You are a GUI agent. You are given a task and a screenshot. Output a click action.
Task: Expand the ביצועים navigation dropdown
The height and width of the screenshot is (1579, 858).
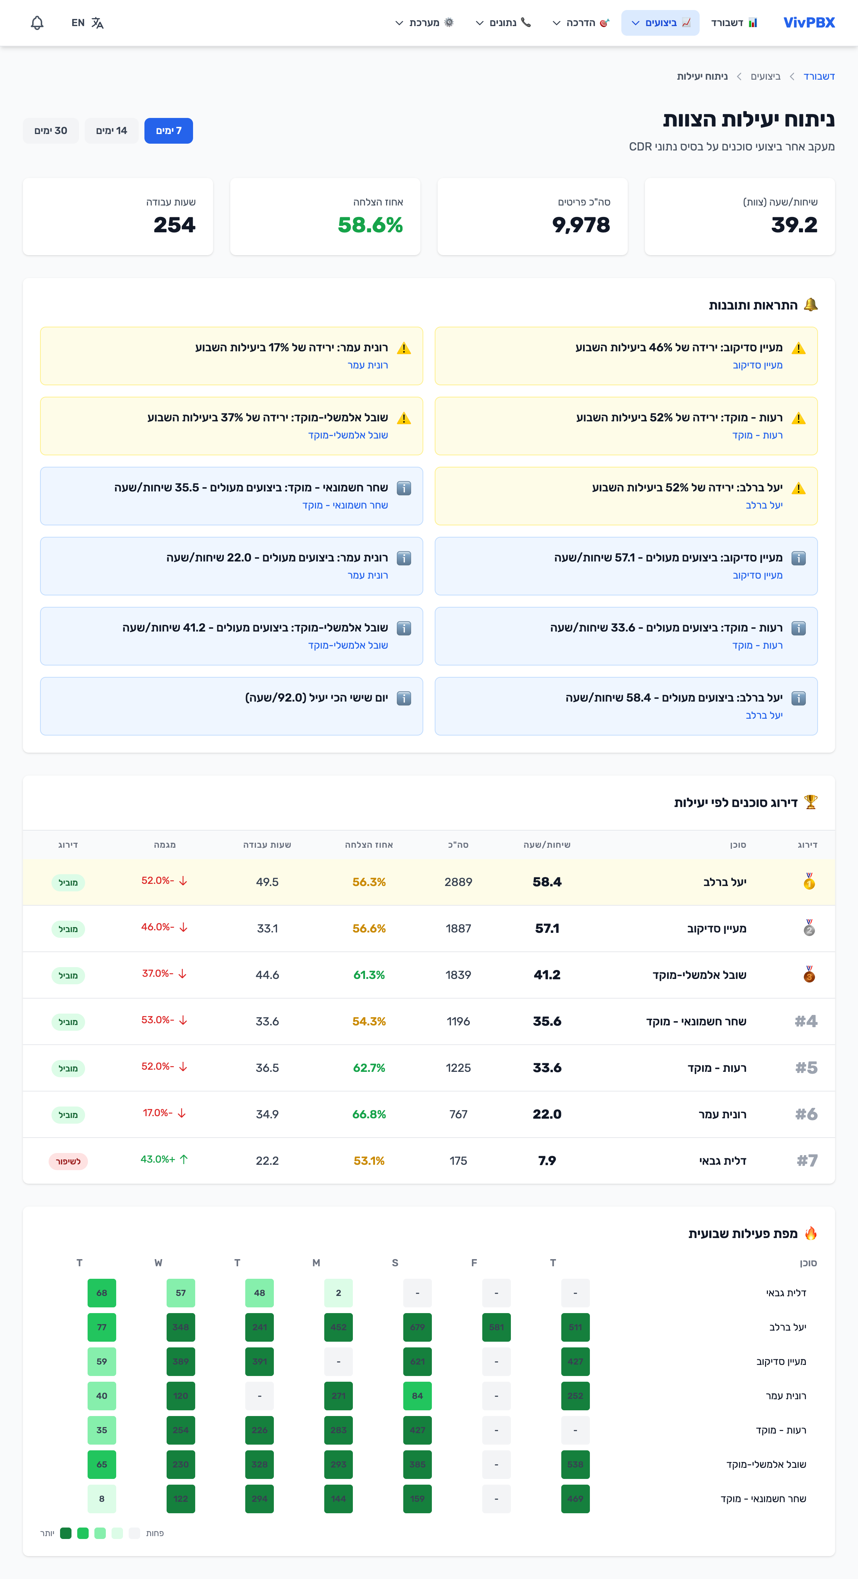pyautogui.click(x=660, y=23)
